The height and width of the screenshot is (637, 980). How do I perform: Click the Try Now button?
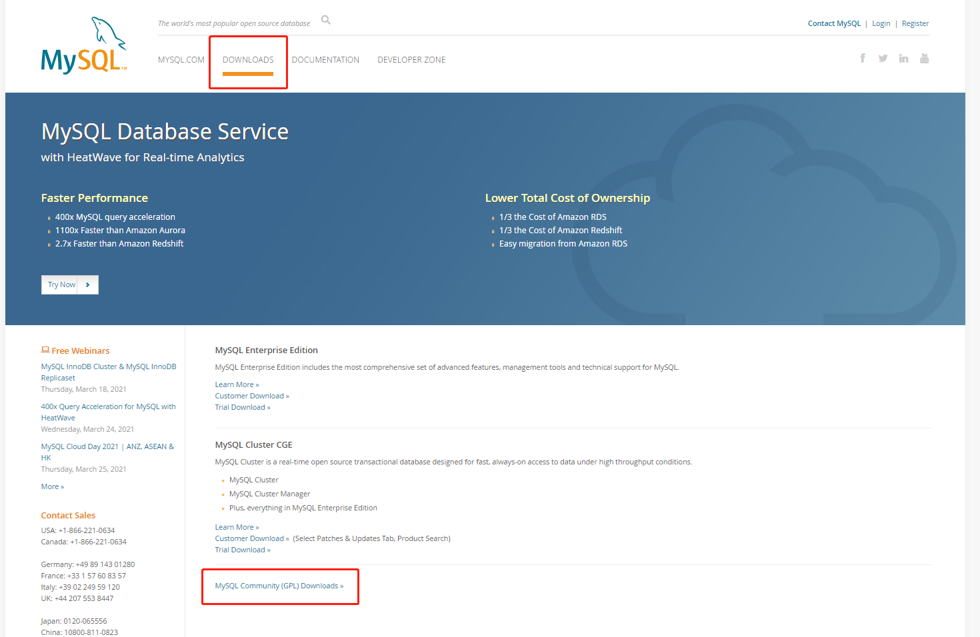(61, 285)
